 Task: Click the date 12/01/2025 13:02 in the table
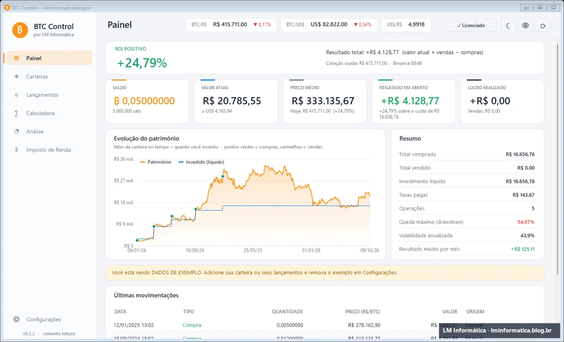coord(134,325)
